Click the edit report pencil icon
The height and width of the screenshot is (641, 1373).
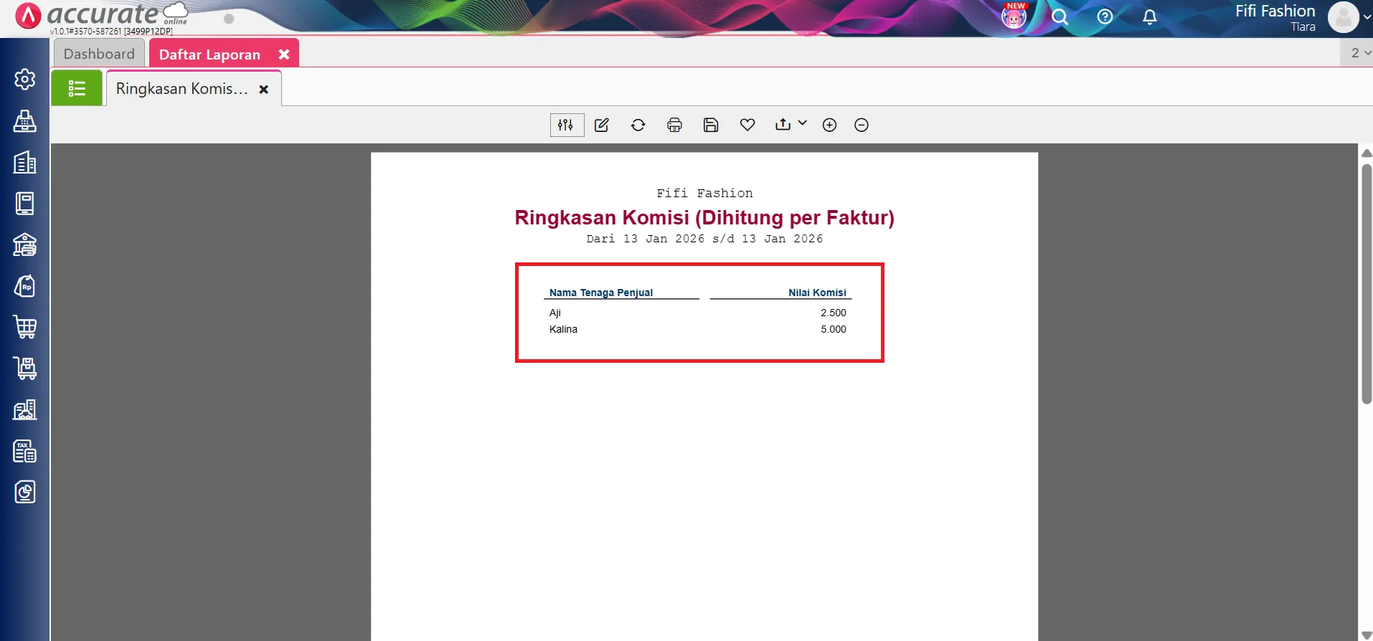[602, 125]
